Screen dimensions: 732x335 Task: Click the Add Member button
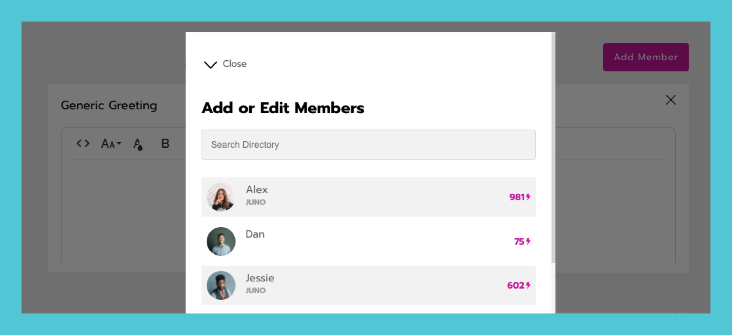coord(646,57)
